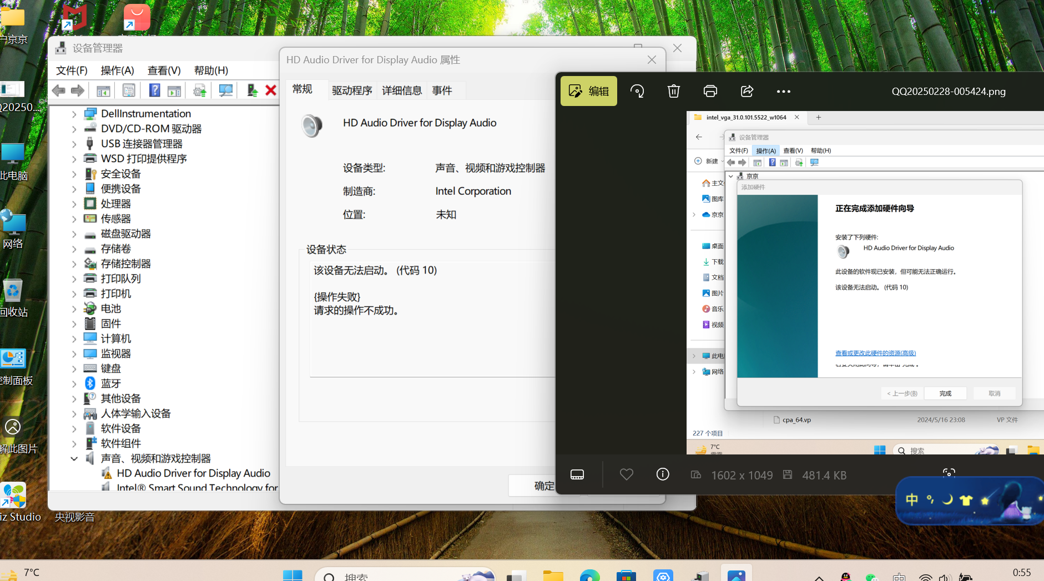This screenshot has width=1044, height=581.
Task: Open the 查看(V) menu in Device Manager
Action: 164,70
